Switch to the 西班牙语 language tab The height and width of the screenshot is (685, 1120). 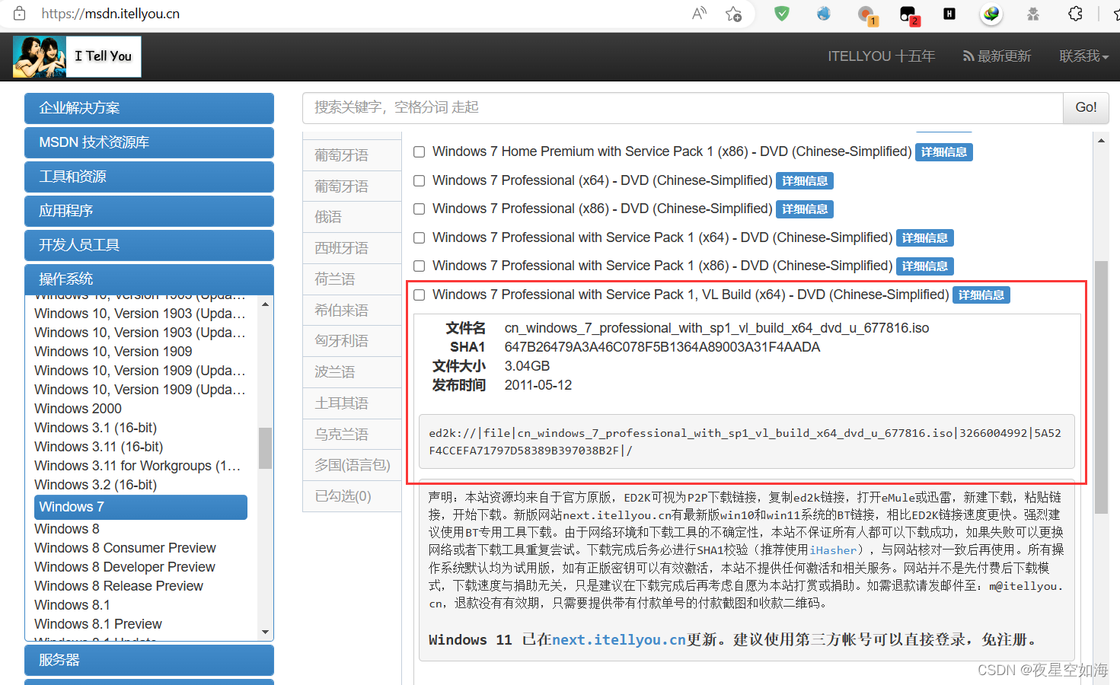[352, 248]
